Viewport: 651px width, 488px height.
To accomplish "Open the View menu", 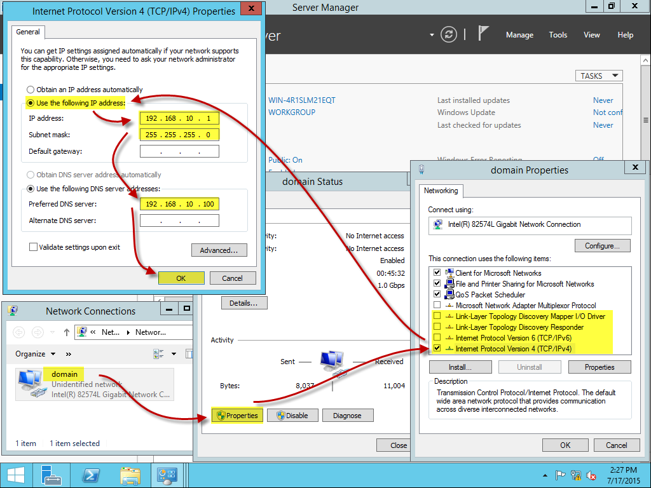I will pyautogui.click(x=592, y=36).
